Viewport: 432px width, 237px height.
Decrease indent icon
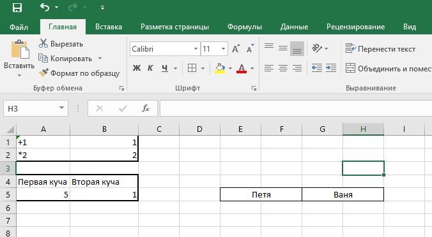click(x=317, y=68)
